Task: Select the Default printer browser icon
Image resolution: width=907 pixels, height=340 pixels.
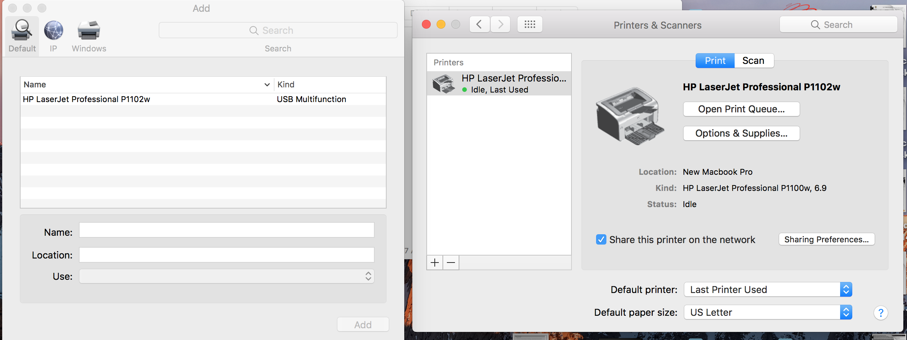Action: click(22, 30)
